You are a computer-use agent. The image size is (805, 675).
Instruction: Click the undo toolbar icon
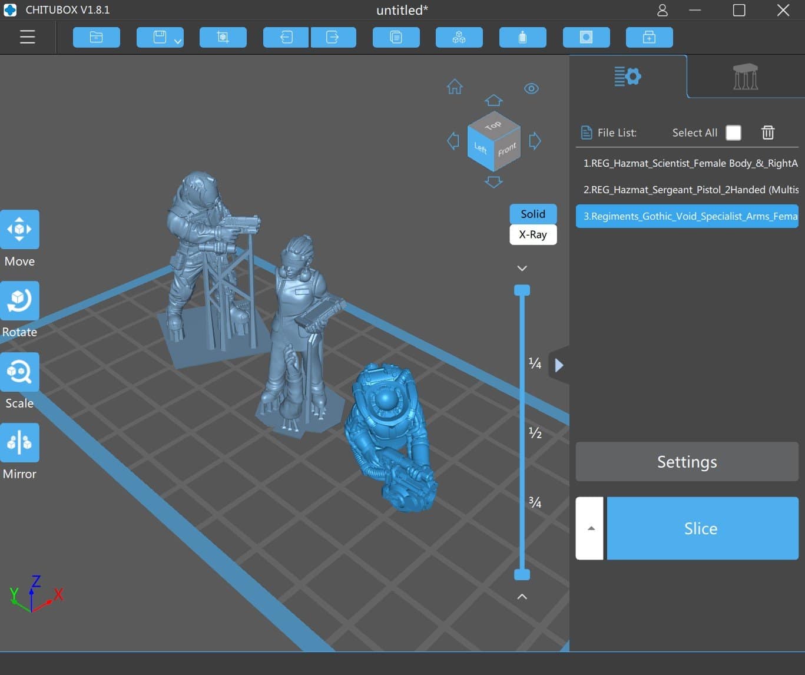pyautogui.click(x=286, y=37)
